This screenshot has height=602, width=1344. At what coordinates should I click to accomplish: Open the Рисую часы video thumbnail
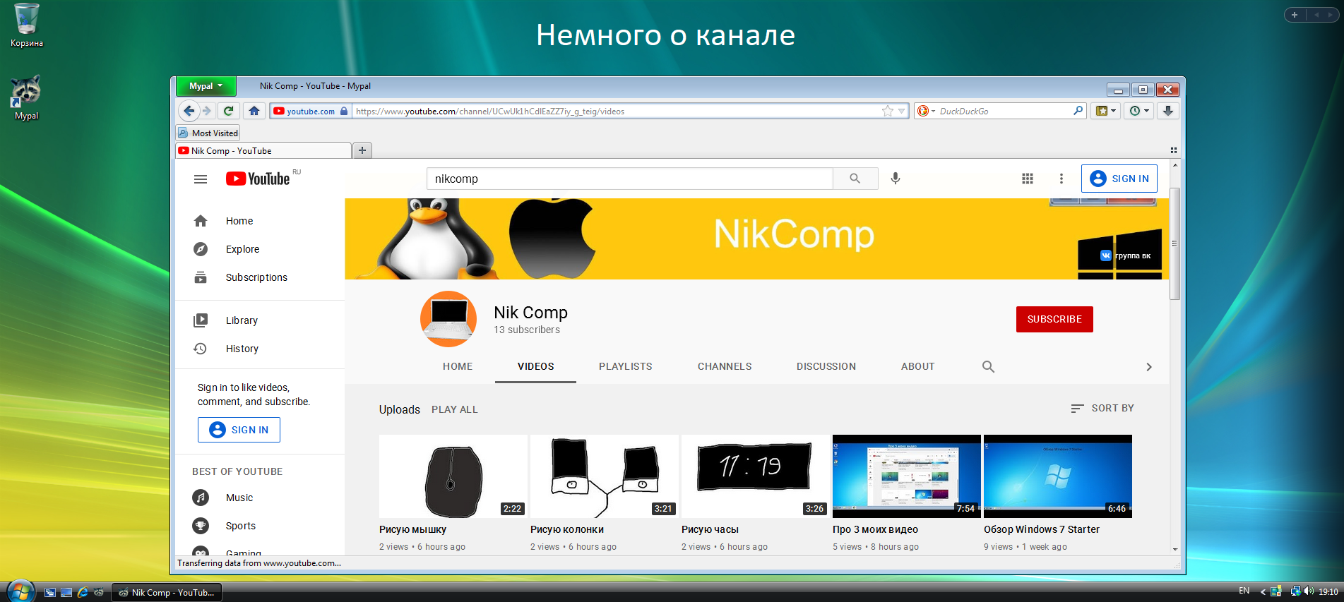[x=756, y=476]
